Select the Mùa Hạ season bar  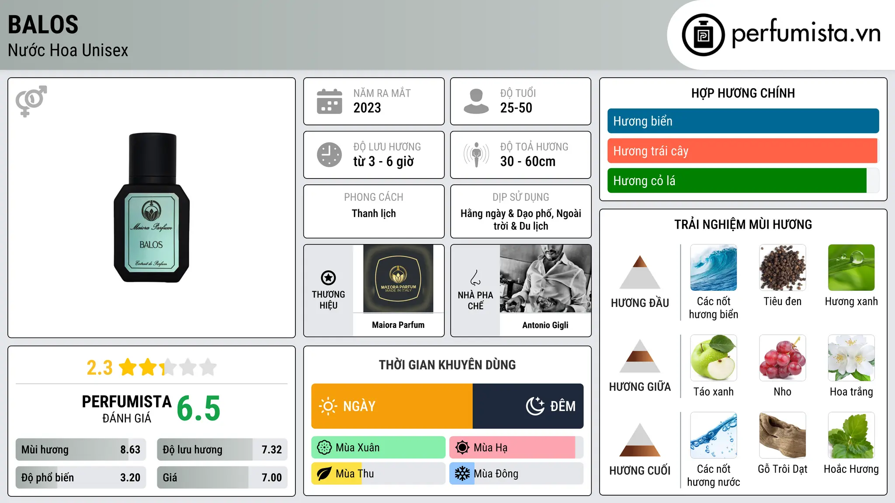pyautogui.click(x=517, y=448)
